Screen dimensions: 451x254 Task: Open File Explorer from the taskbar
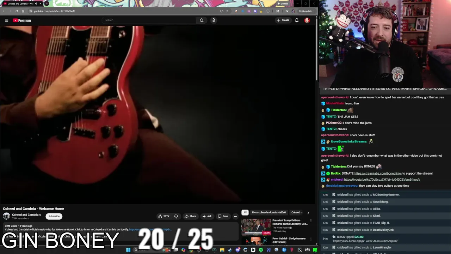click(x=222, y=250)
